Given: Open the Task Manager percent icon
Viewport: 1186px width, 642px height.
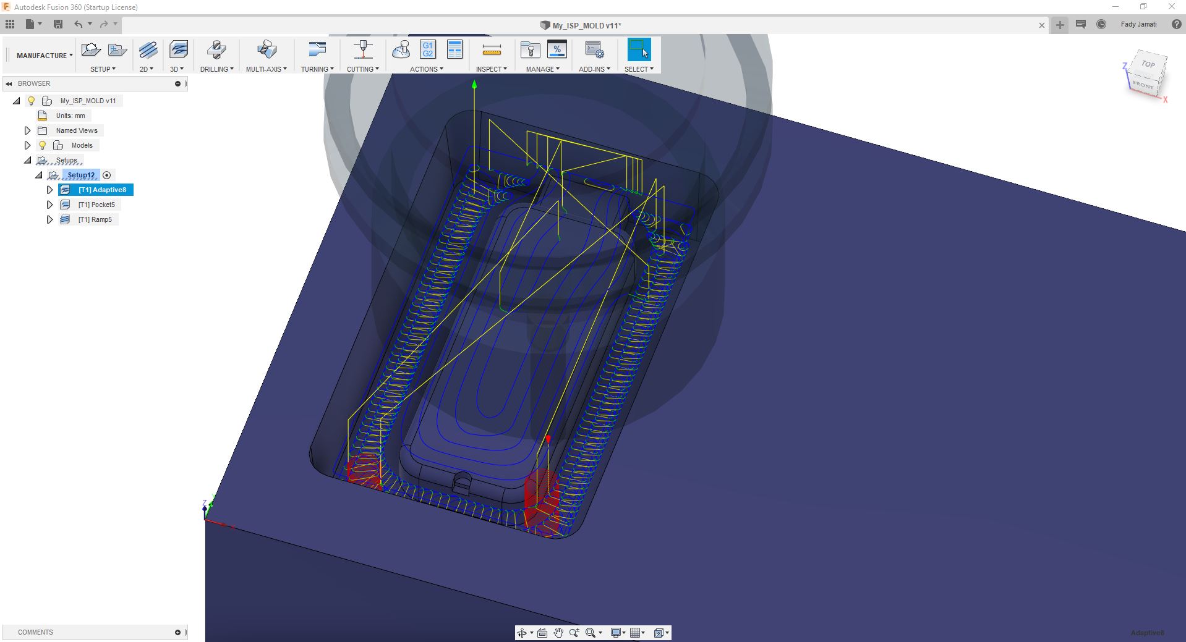Looking at the screenshot, I should click(557, 50).
